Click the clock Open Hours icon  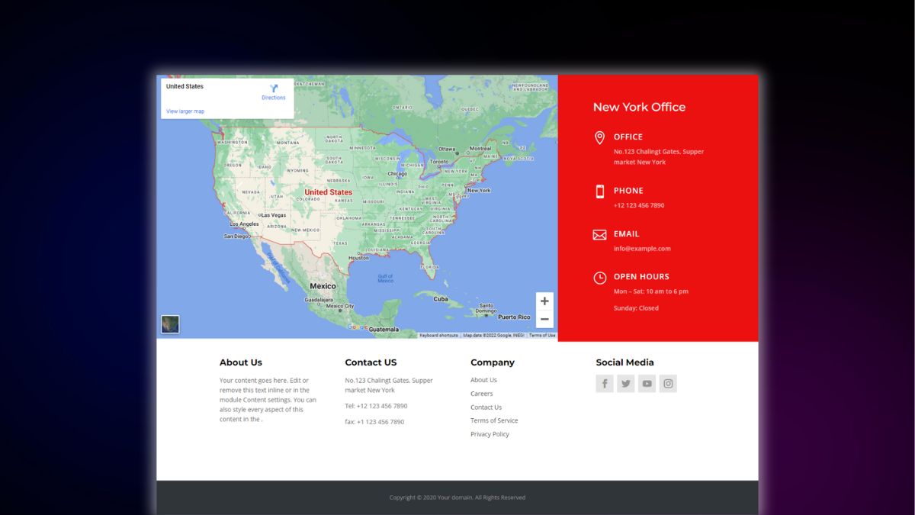600,278
